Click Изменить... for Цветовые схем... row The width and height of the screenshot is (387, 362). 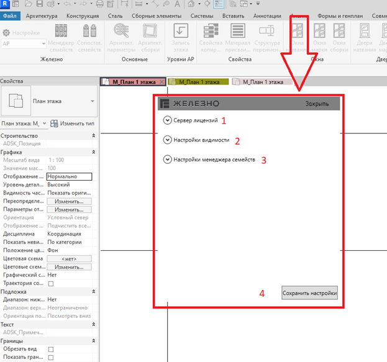pos(69,267)
